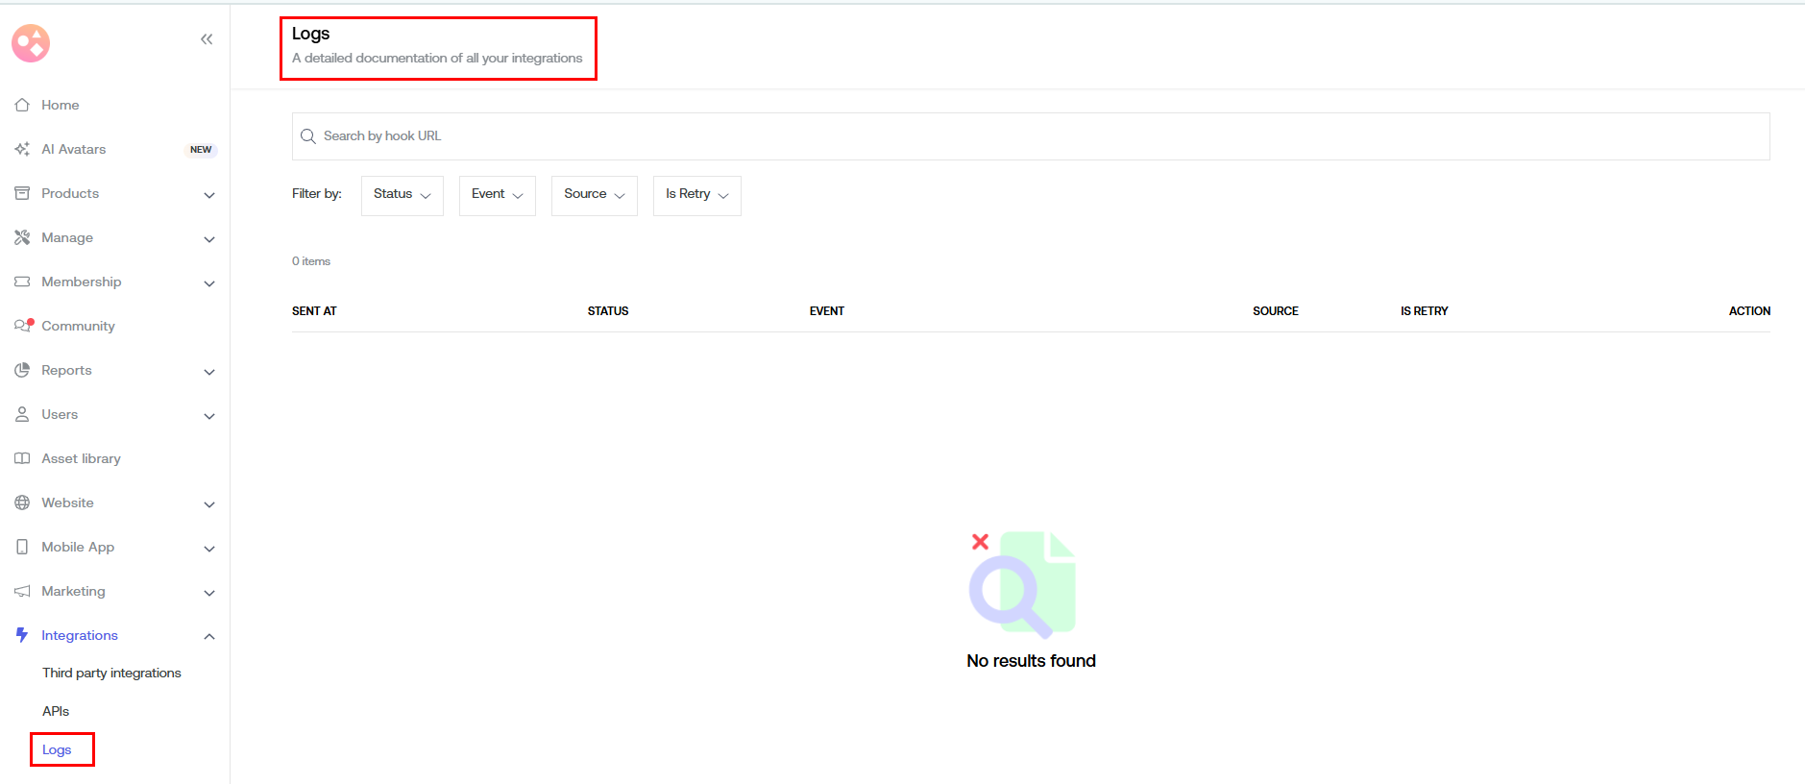Viewport: 1805px width, 784px height.
Task: Click the Home house icon
Action: tap(22, 105)
